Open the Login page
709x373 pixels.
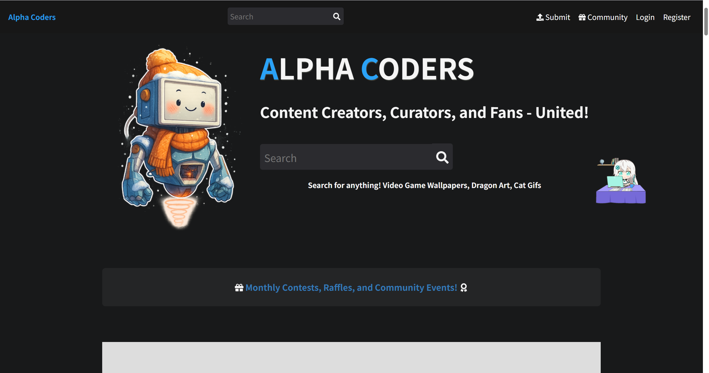point(645,17)
